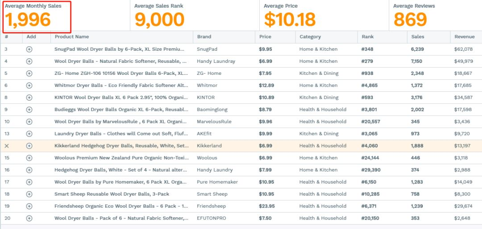Open the EFUTONPRO Wool Dryer Balls listing
482x229 pixels.
(x=121, y=218)
